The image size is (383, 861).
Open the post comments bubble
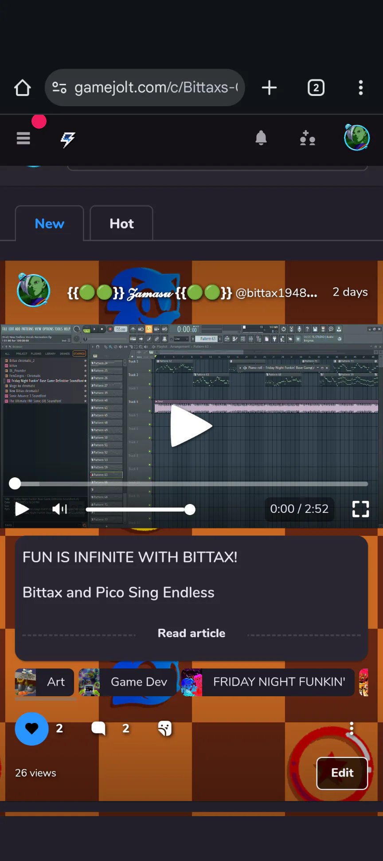click(98, 729)
